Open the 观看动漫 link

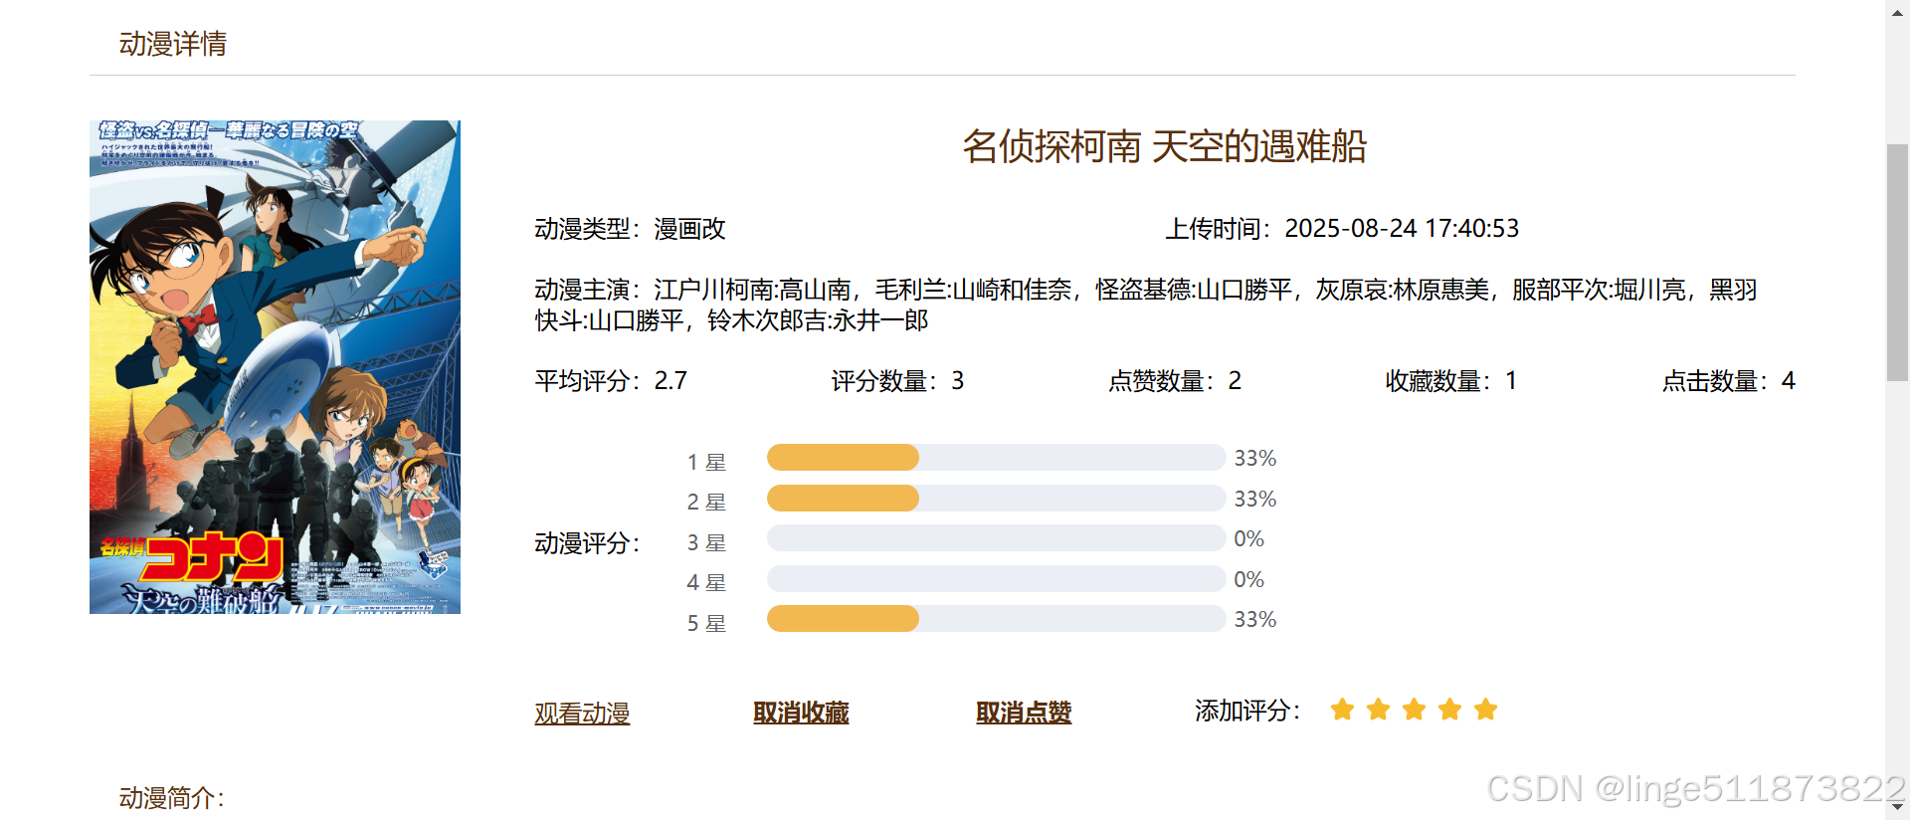click(582, 713)
